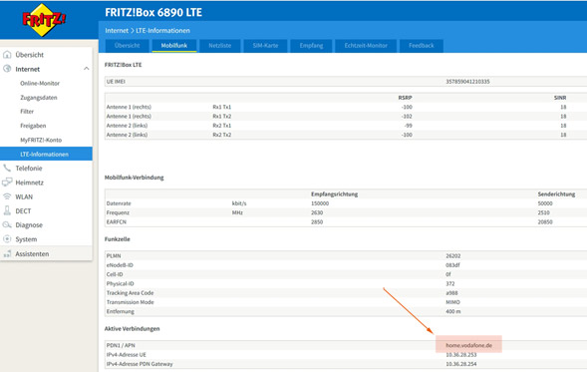Click the FRITZ! logo
Screen dimensions: 587x372
44,20
